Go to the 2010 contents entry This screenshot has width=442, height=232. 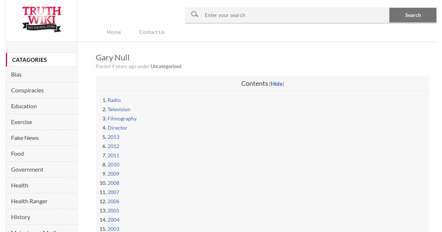click(113, 165)
